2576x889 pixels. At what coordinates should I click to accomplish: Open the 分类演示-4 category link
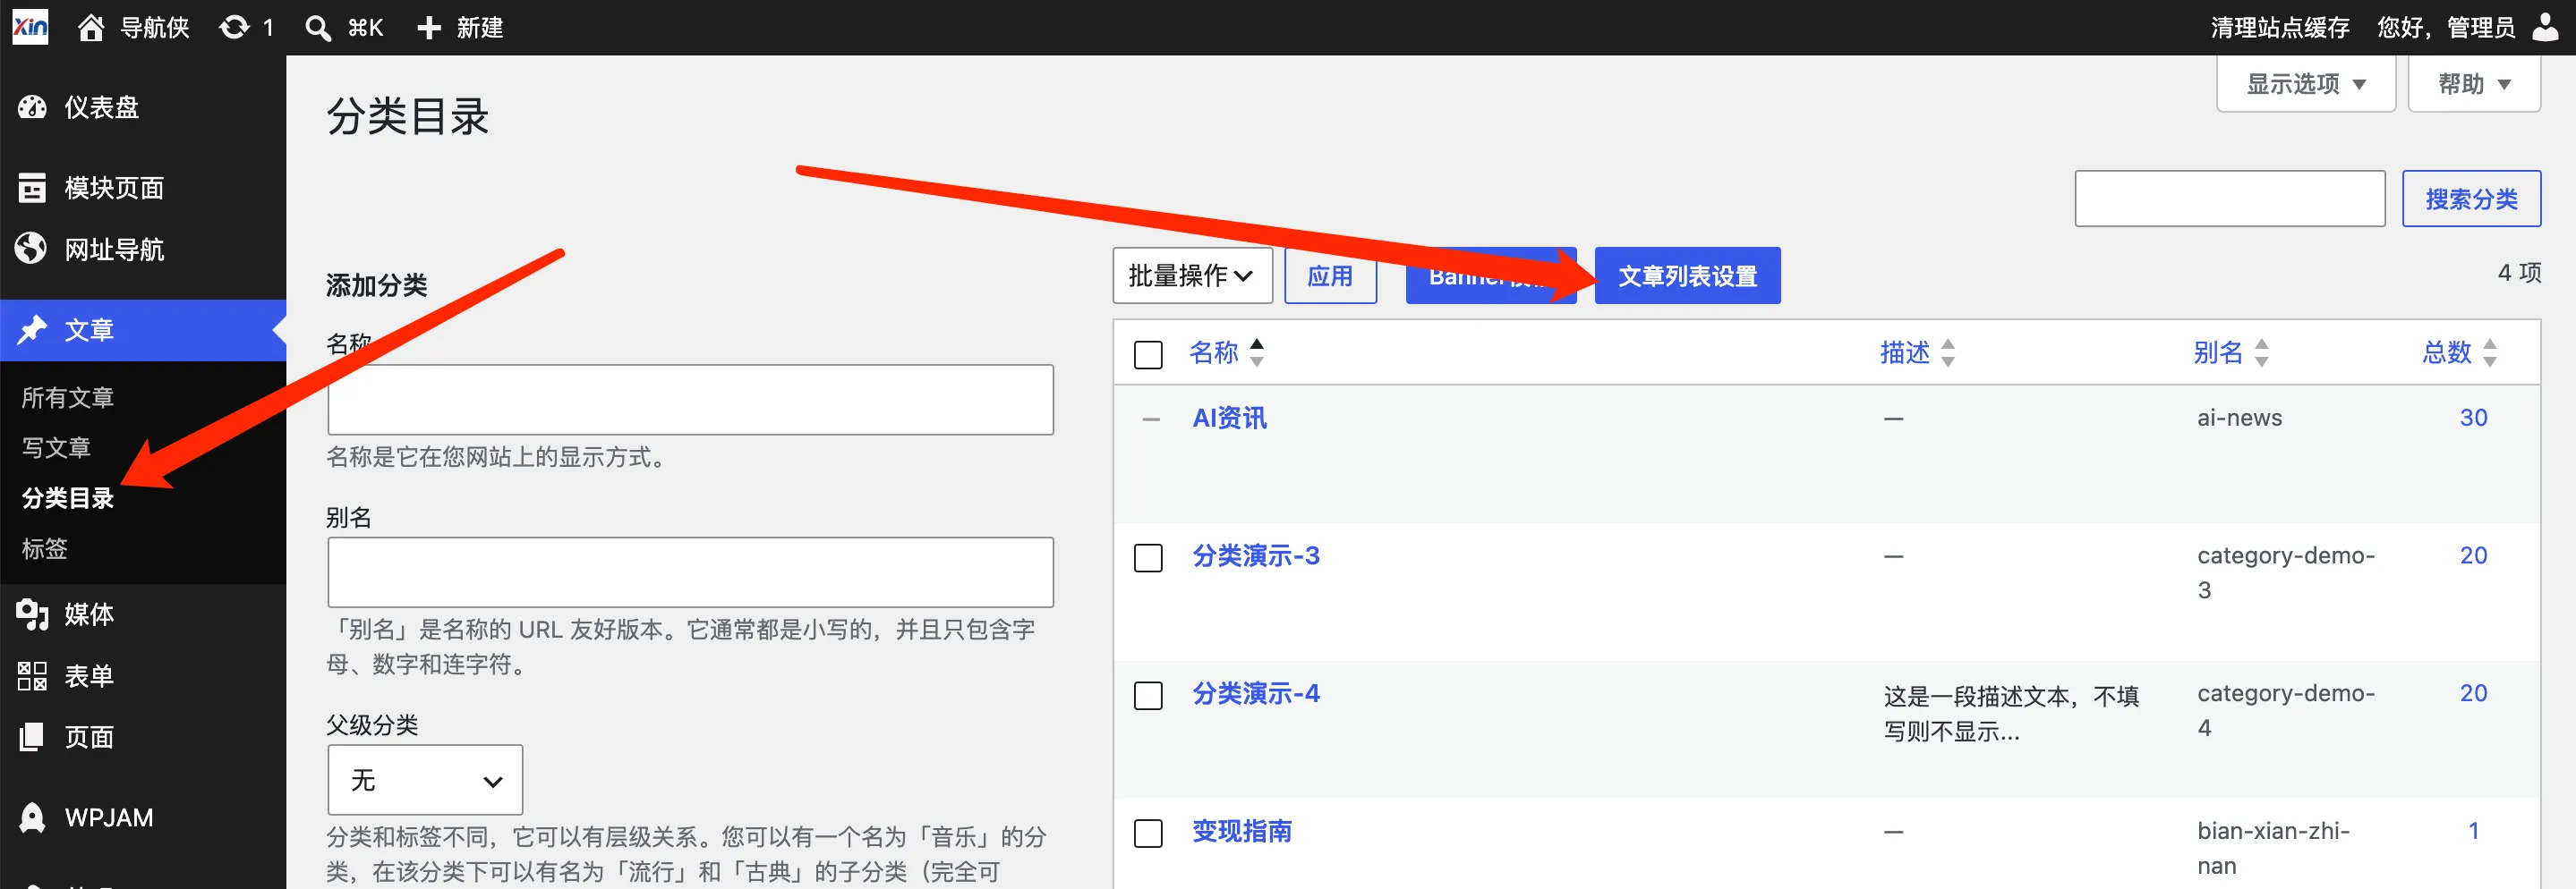1255,693
